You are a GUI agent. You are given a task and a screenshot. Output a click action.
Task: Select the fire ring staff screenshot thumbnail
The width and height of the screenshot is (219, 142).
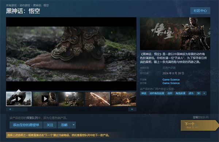click(97, 99)
